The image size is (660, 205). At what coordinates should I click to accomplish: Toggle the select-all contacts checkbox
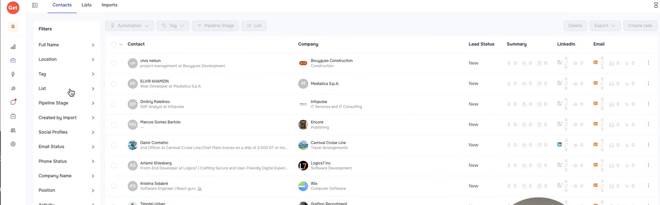click(x=113, y=44)
